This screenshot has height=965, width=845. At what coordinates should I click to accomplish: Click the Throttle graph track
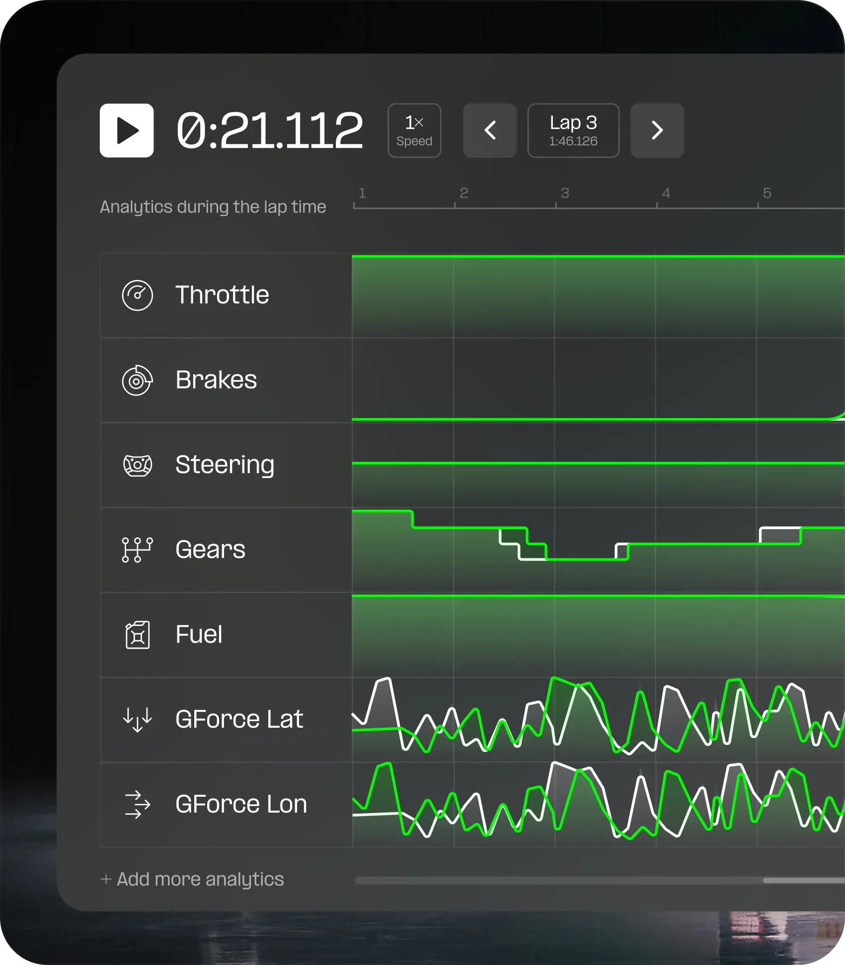(599, 296)
